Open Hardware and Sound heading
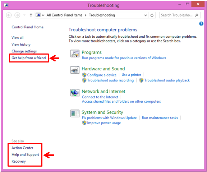The width and height of the screenshot is (207, 172). (x=103, y=69)
